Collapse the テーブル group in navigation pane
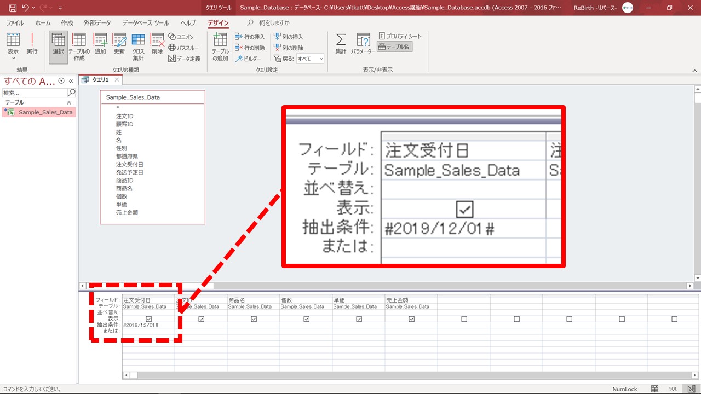 [x=69, y=102]
